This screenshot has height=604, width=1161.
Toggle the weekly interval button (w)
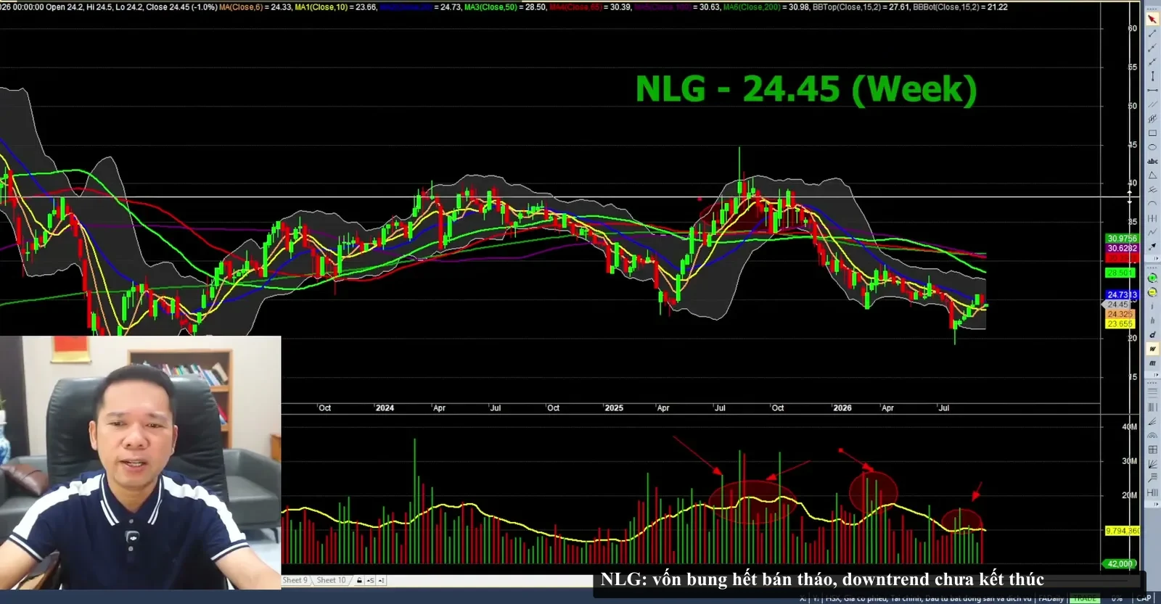point(1152,349)
